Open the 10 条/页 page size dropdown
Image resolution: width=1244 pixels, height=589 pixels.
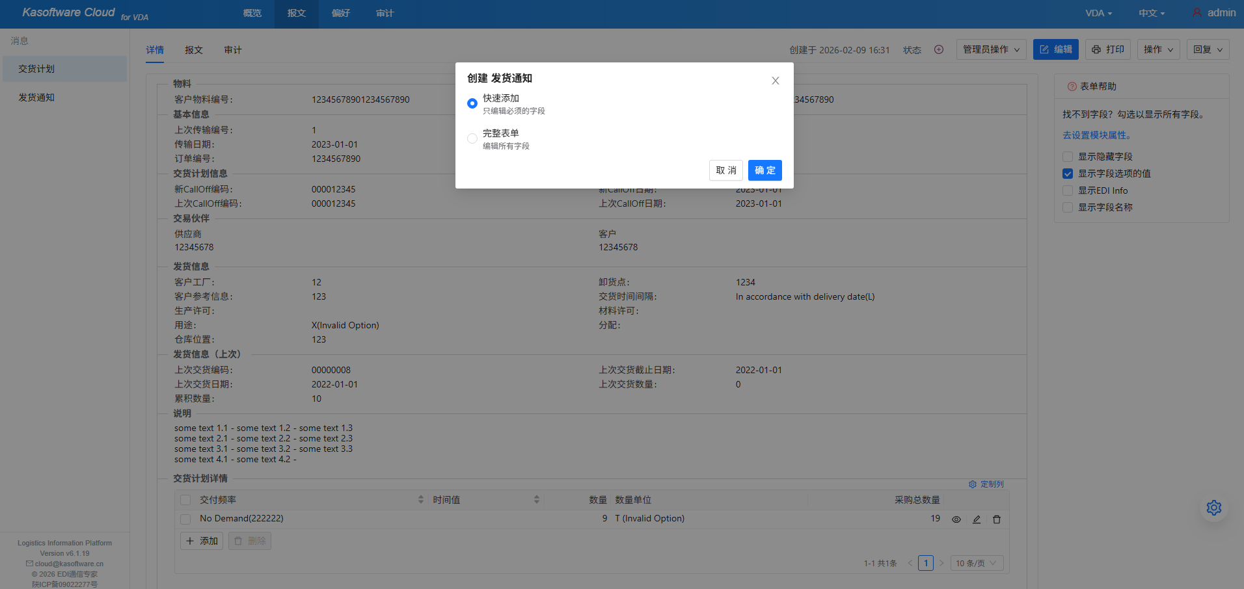[977, 563]
